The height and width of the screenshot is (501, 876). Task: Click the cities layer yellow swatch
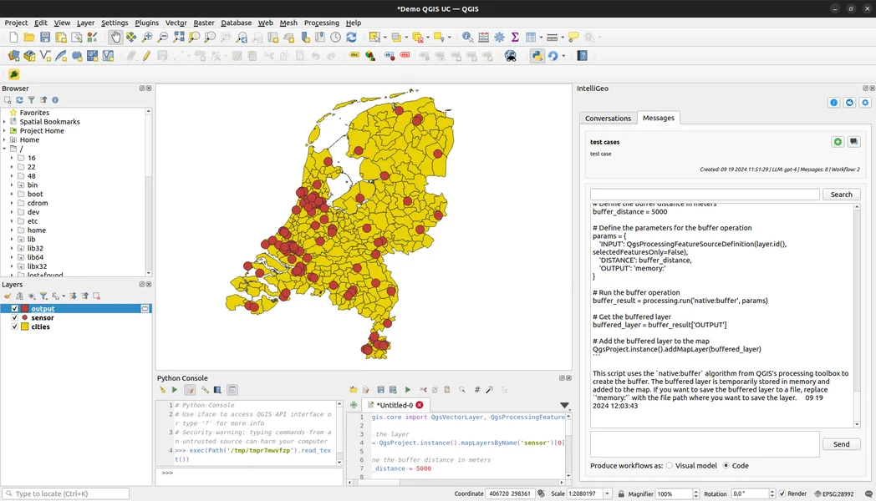tap(24, 326)
